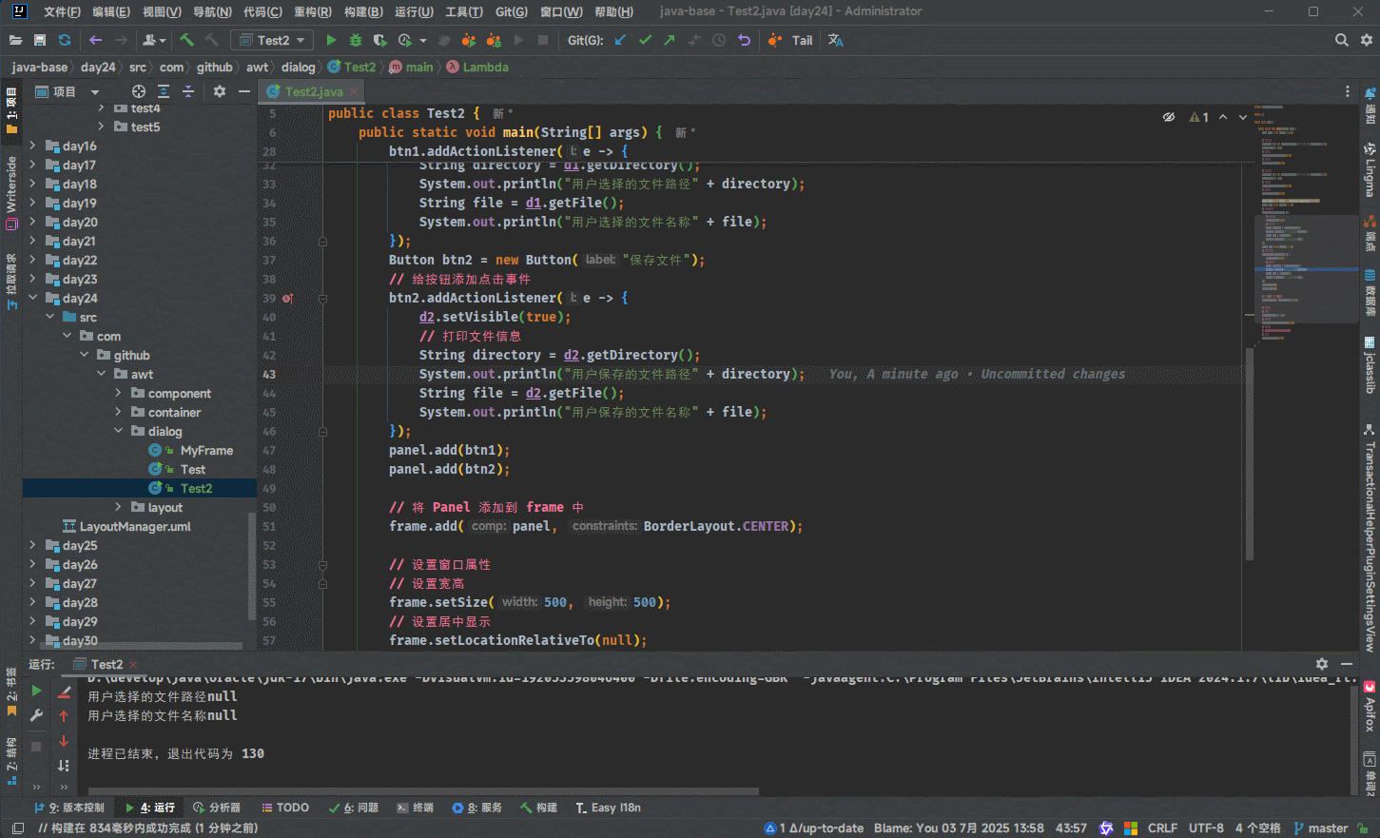The image size is (1380, 838).
Task: Switch to the TODO tool window tab
Action: click(284, 808)
